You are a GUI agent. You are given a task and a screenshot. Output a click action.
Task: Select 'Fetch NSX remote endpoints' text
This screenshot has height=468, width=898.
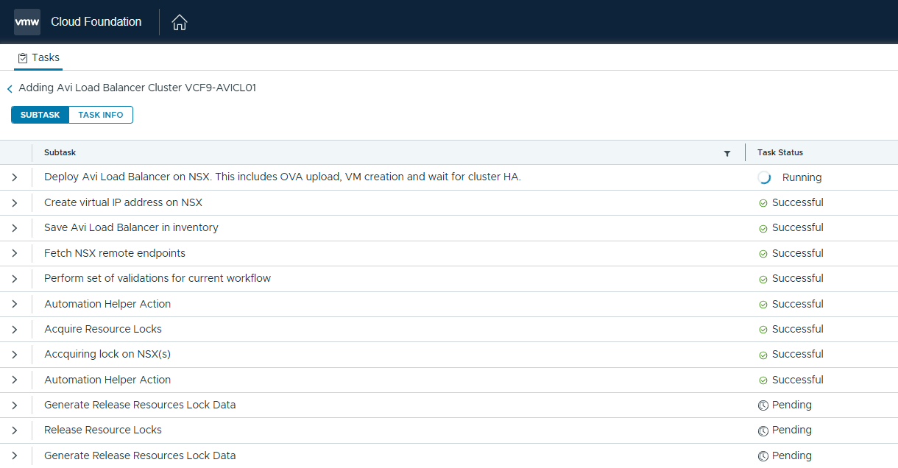115,253
